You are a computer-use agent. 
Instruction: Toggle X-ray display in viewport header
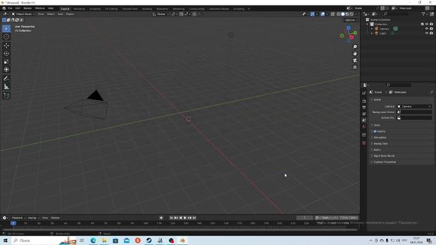click(332, 14)
